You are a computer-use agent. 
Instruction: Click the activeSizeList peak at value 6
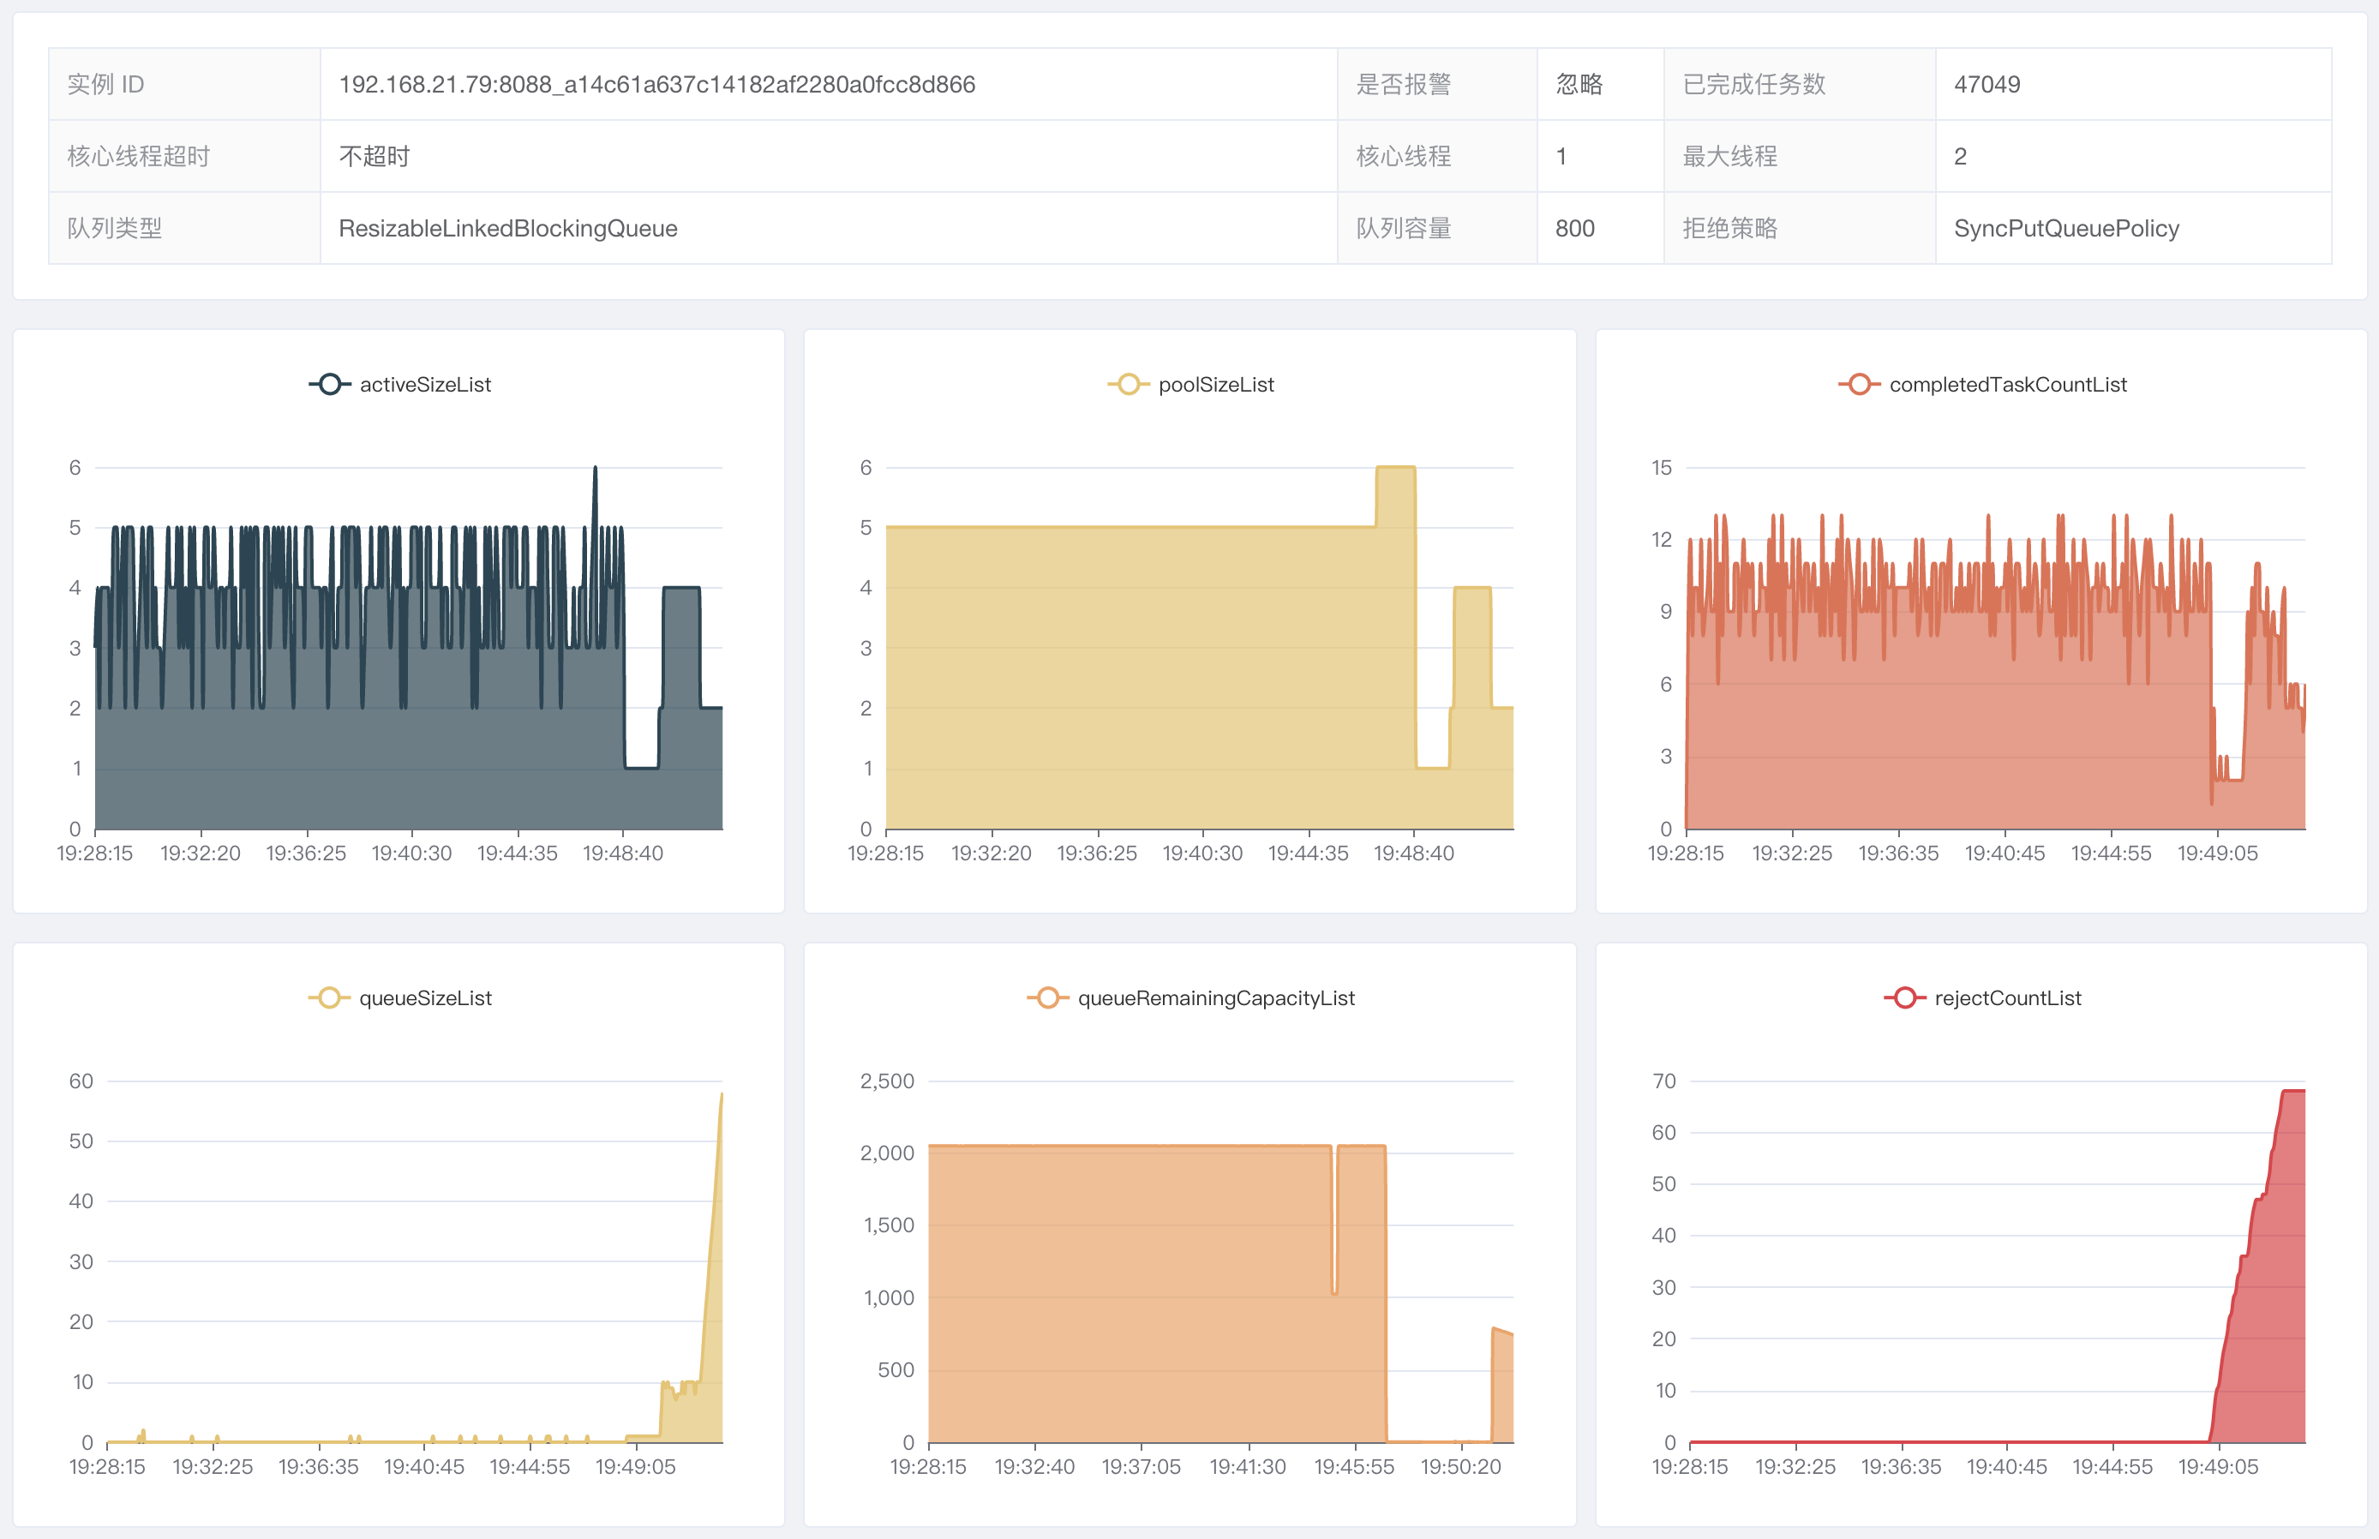(x=596, y=468)
